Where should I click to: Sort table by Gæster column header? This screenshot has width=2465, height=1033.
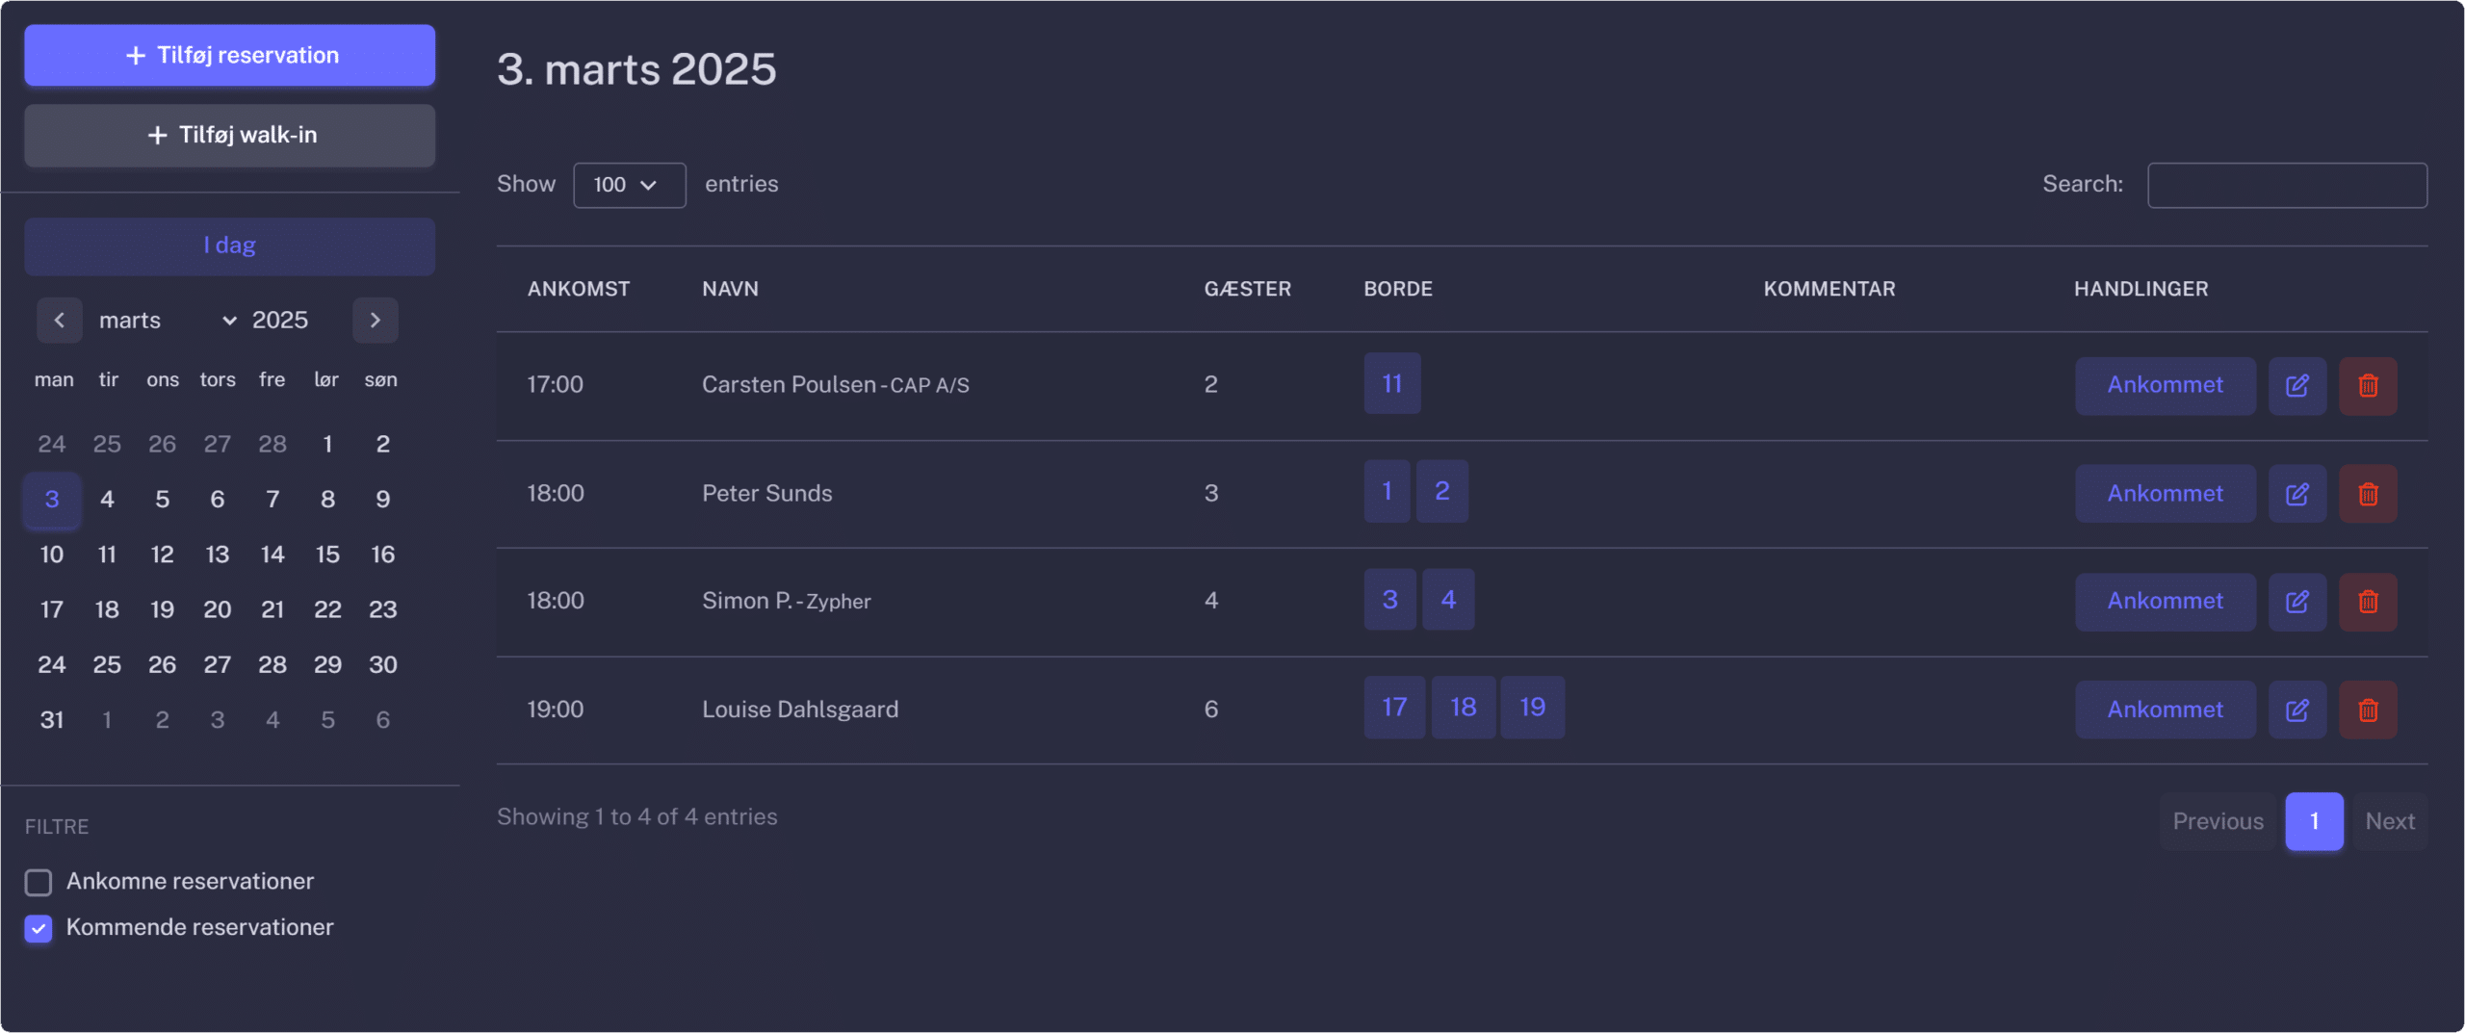(1247, 289)
